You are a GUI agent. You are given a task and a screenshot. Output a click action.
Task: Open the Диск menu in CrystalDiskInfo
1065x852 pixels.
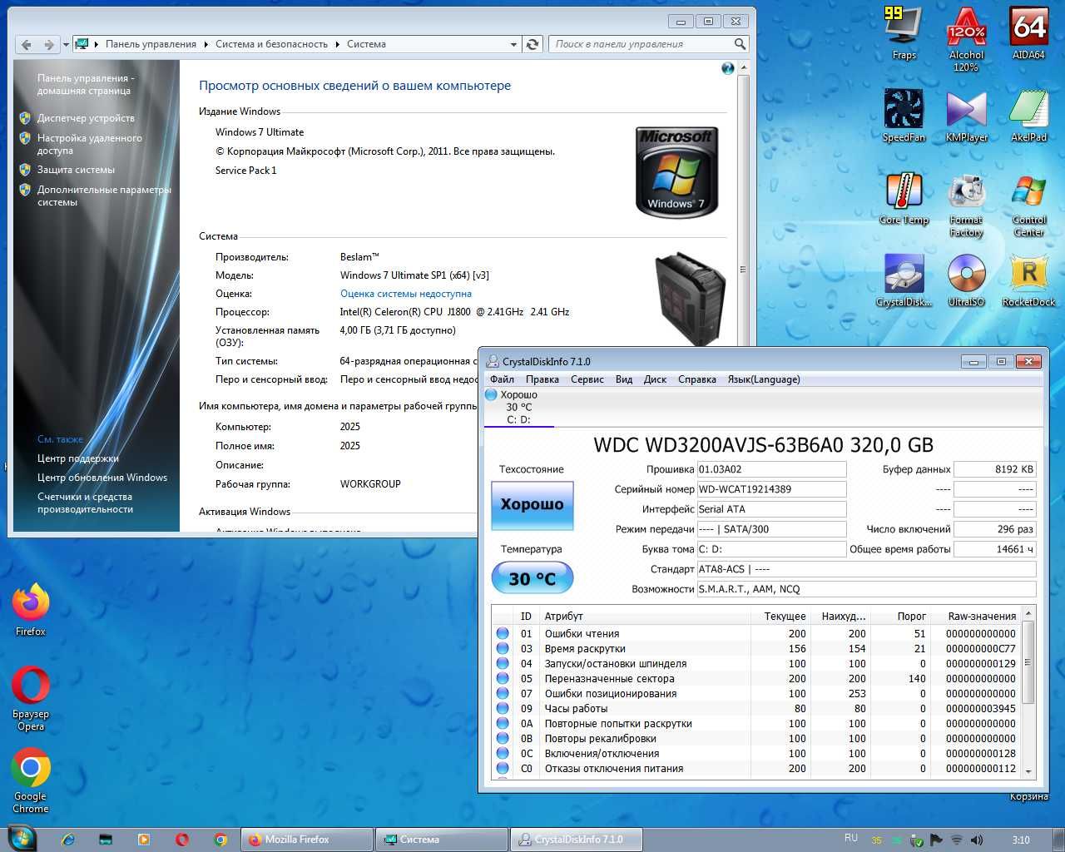pyautogui.click(x=655, y=379)
